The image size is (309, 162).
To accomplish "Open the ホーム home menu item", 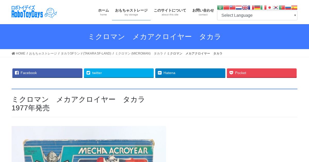I will click(104, 12).
